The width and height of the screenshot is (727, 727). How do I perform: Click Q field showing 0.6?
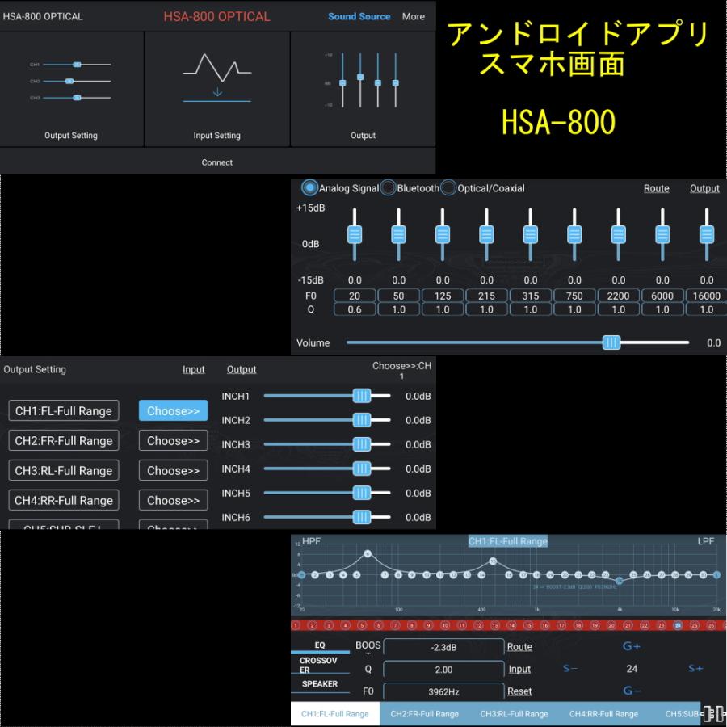pyautogui.click(x=355, y=309)
